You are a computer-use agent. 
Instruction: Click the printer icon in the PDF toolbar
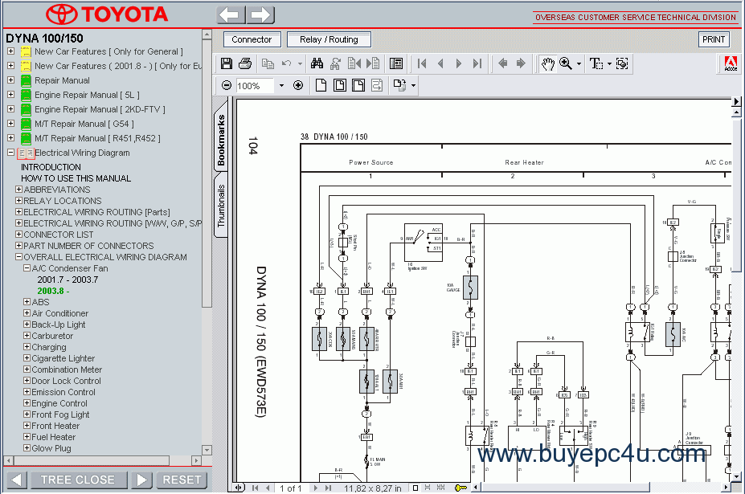[245, 63]
